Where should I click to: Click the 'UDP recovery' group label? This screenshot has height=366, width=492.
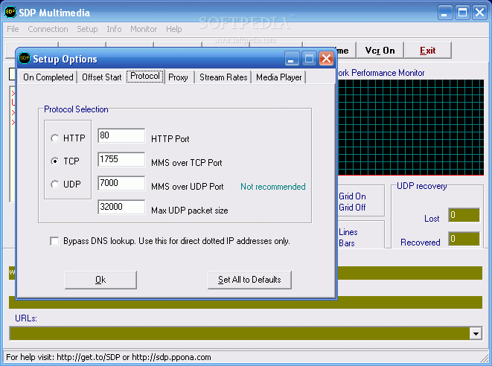(x=422, y=186)
